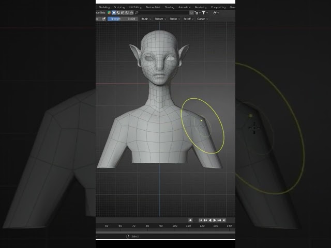Switch to the Rendering workspace tab
This screenshot has height=248, width=331.
201,7
